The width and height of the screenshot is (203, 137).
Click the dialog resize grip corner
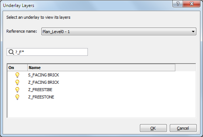click(x=198, y=132)
